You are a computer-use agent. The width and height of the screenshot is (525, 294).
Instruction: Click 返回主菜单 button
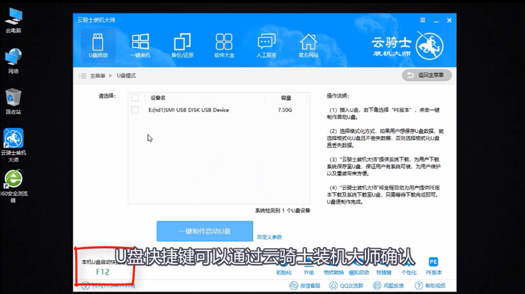427,75
